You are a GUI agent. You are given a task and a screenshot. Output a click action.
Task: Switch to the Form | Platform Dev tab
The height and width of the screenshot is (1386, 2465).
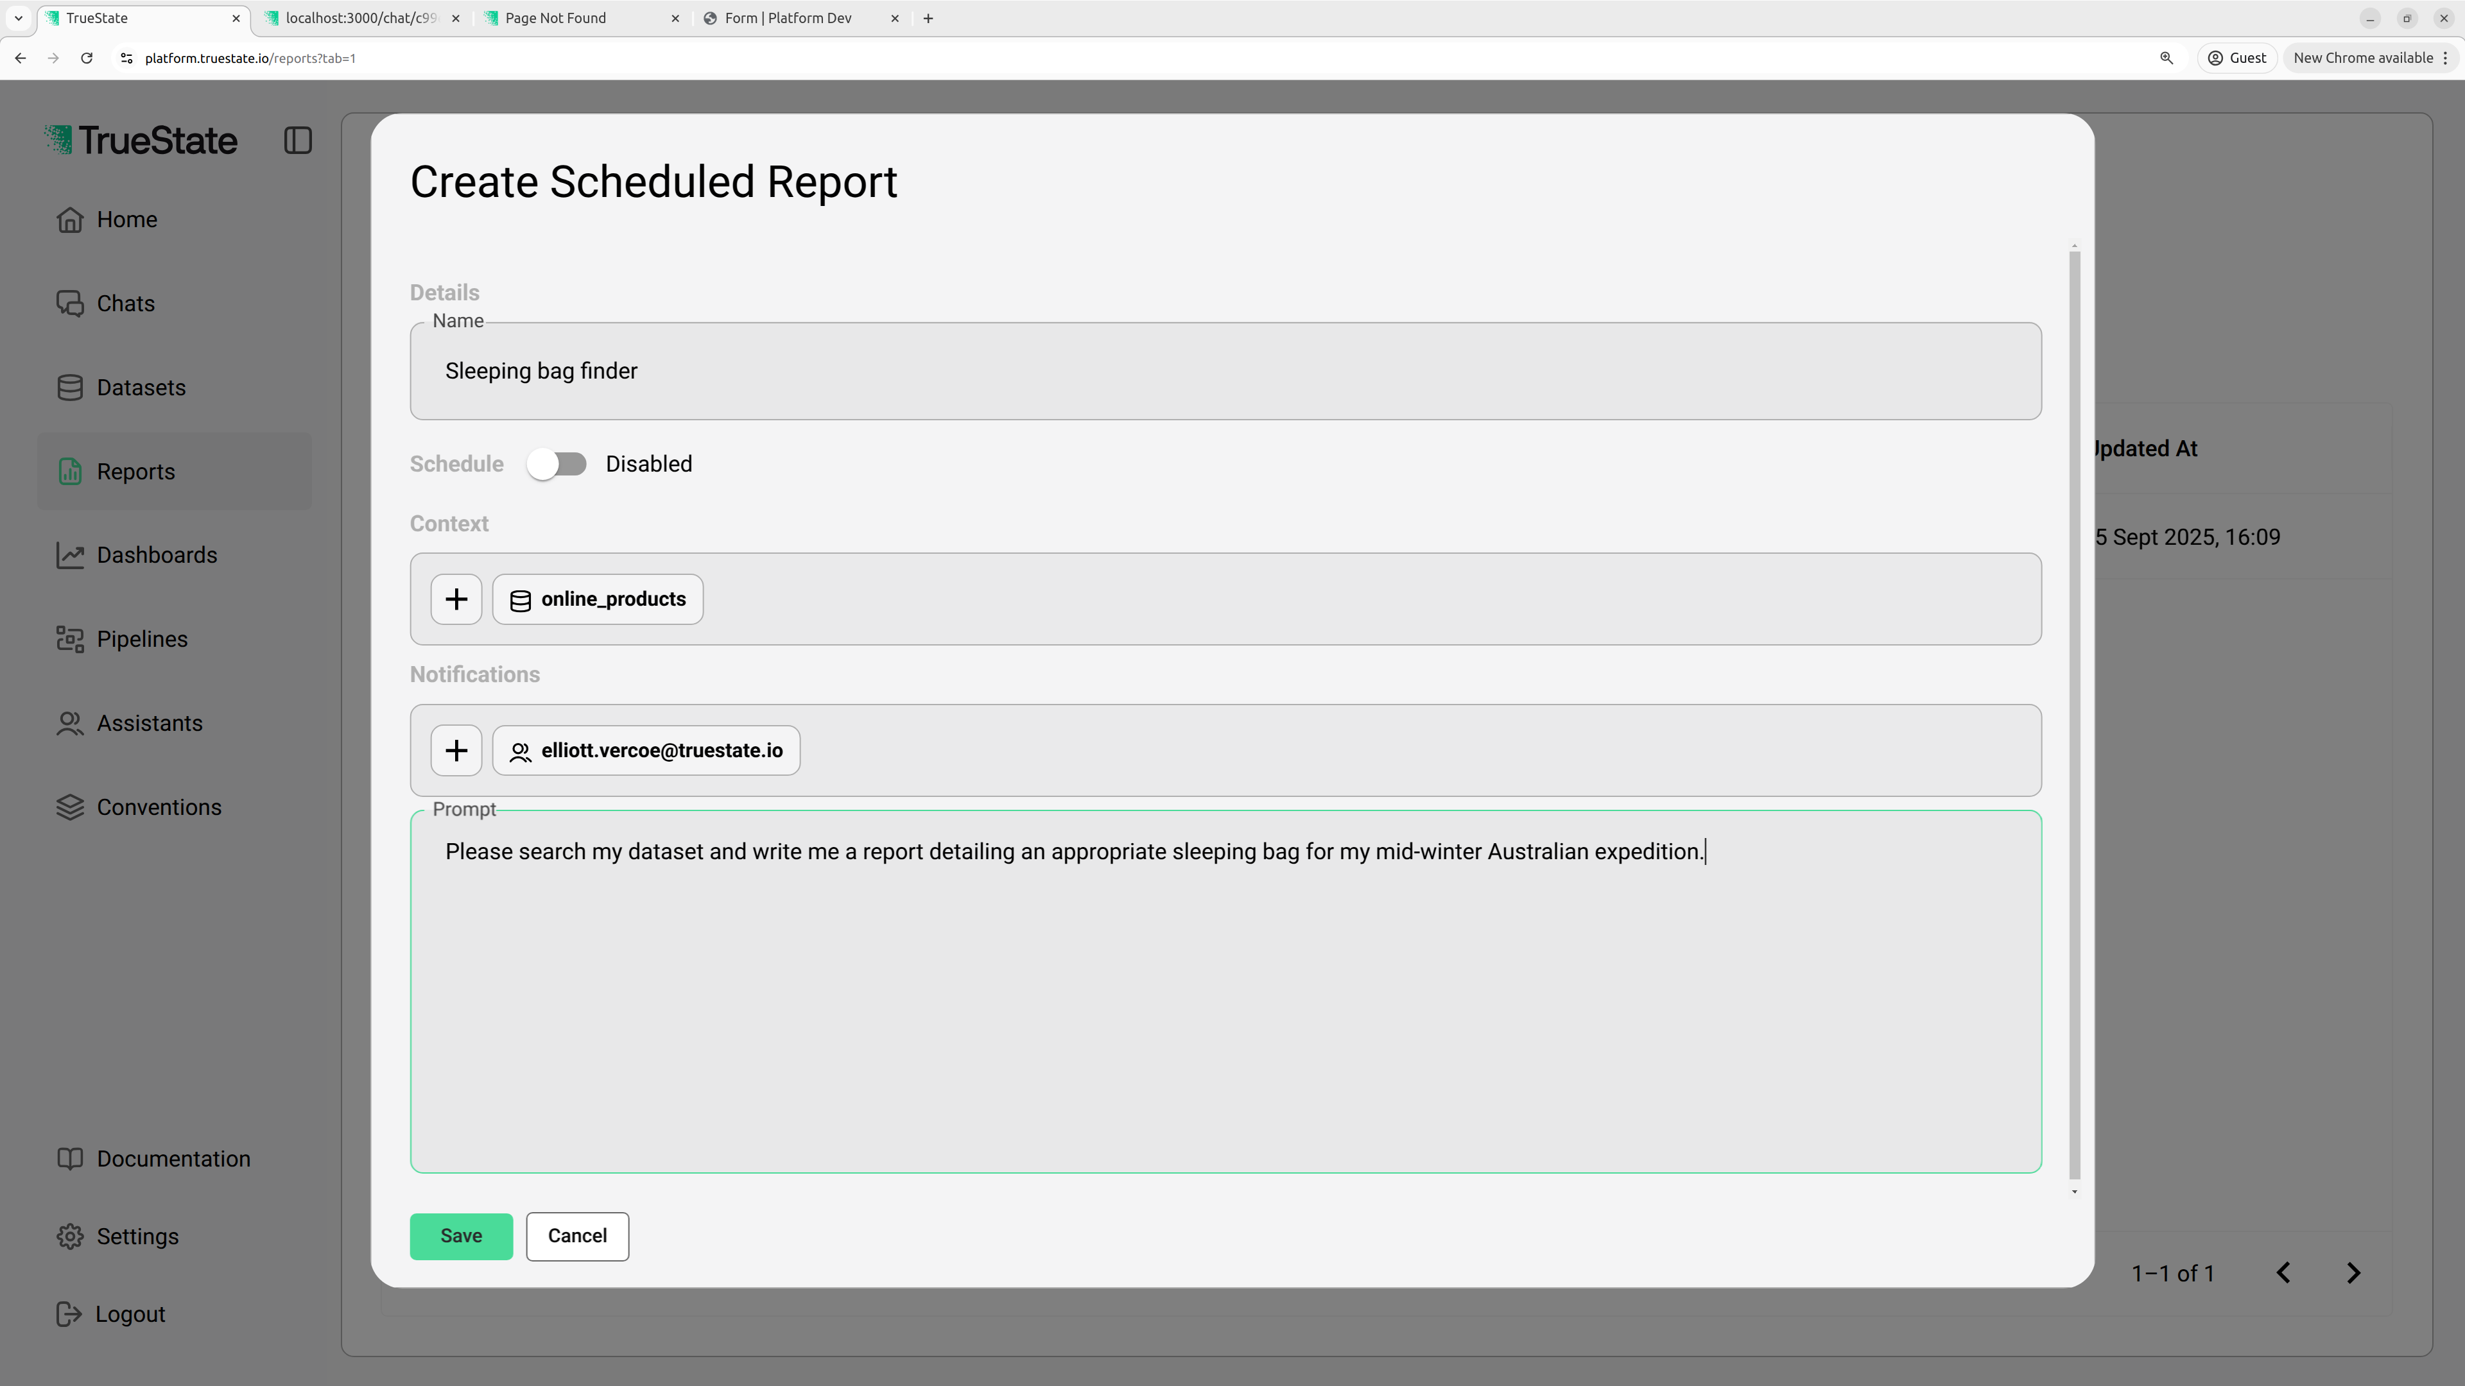coord(788,18)
